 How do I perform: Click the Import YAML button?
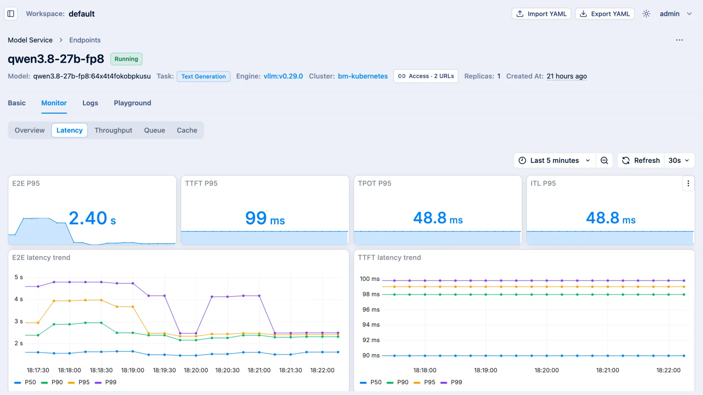tap(541, 14)
